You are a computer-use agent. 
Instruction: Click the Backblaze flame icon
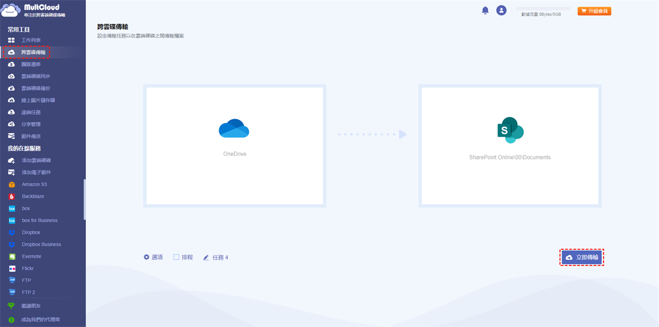(12, 196)
